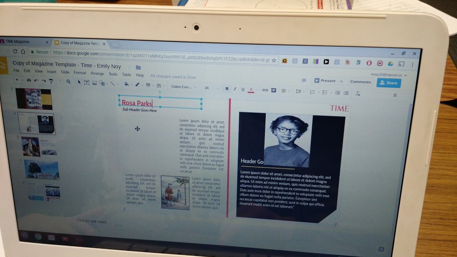Viewport: 457px width, 257px height.
Task: Open the Line weight options
Action: [x=148, y=85]
